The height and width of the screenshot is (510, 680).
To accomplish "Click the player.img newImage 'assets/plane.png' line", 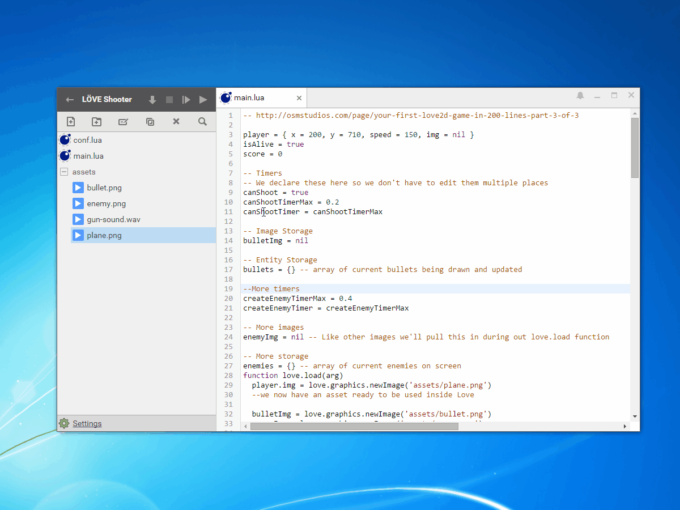I will (372, 385).
